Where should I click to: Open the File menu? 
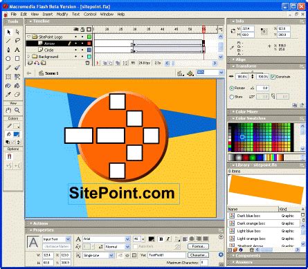pos(14,15)
